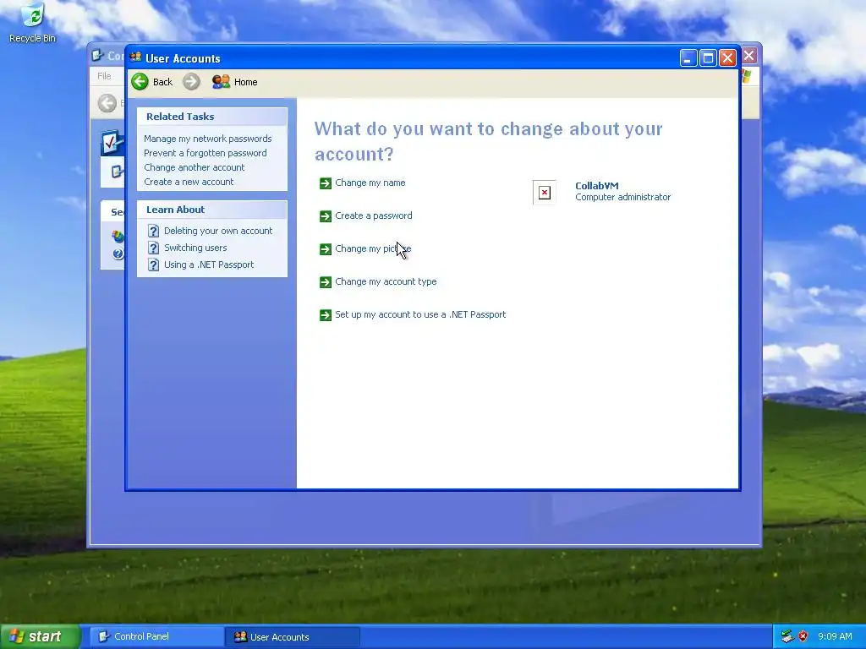Screen dimensions: 866x649
Task: Open Set up .NET Passport link
Action: tap(420, 314)
